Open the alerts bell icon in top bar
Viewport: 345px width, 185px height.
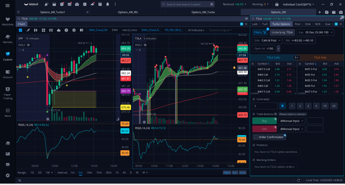coord(107,4)
